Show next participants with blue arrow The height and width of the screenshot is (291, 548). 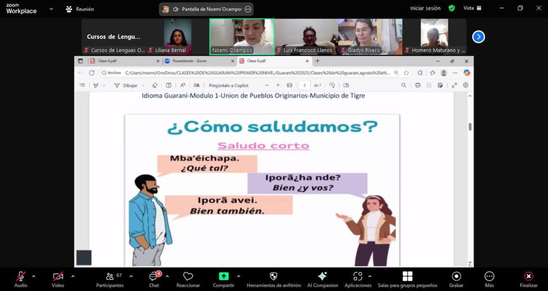pos(478,37)
